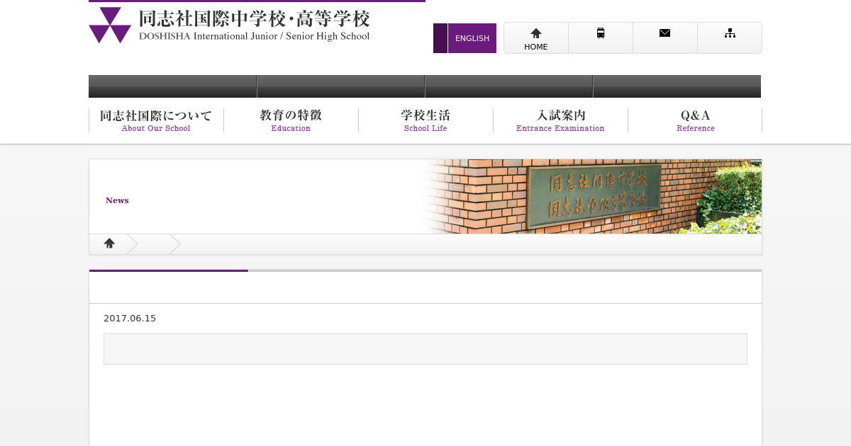Open the About Our School menu

coord(156,120)
